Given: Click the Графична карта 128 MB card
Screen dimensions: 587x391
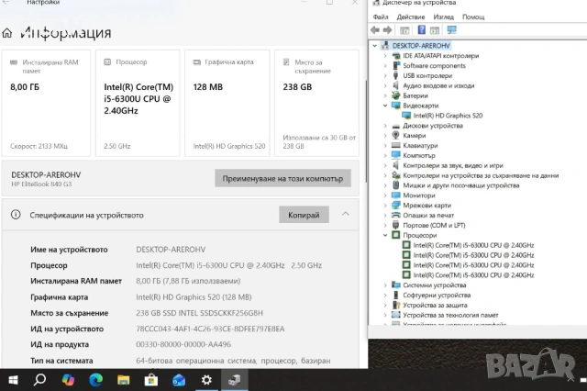Looking at the screenshot, I should pyautogui.click(x=227, y=103).
